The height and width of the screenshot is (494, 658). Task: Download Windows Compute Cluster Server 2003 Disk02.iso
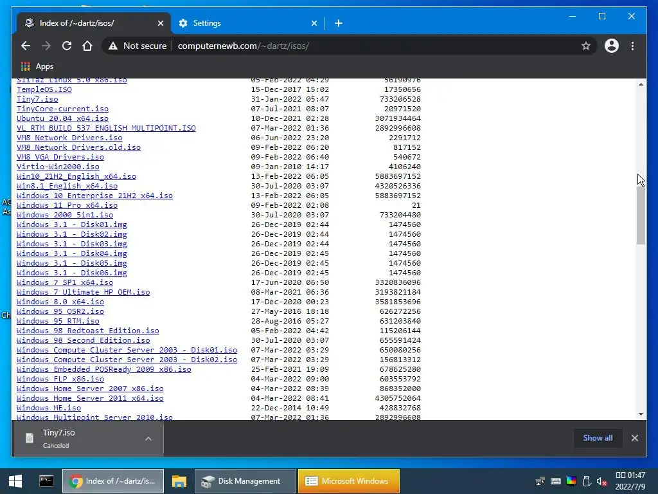(127, 360)
